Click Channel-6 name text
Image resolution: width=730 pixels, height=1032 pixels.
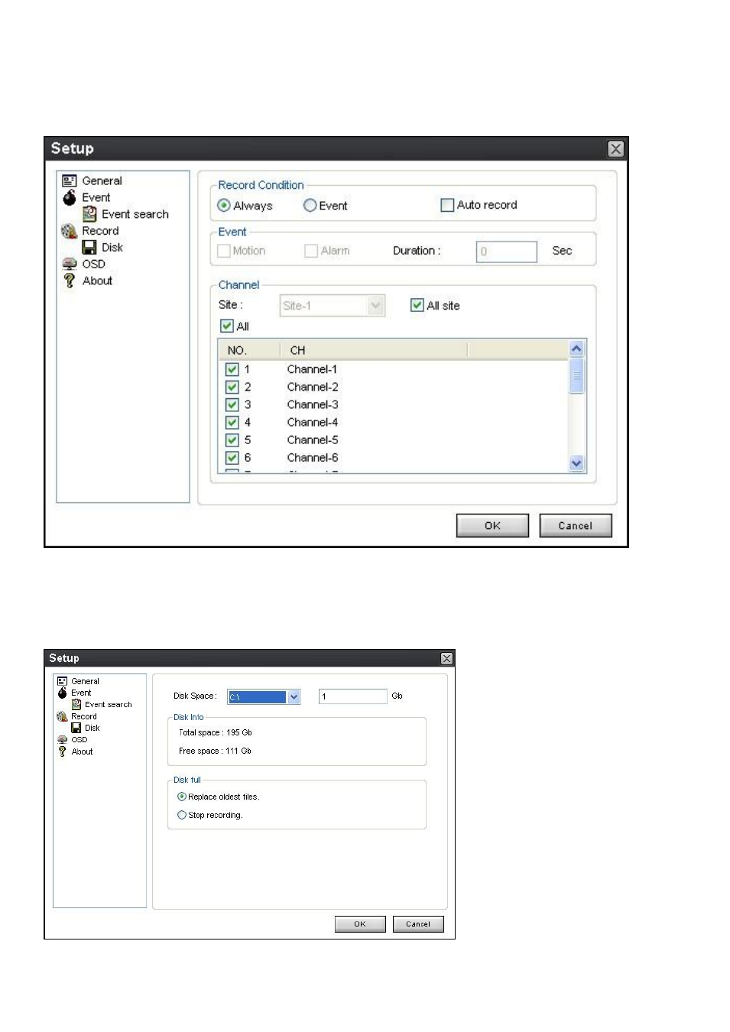(313, 457)
